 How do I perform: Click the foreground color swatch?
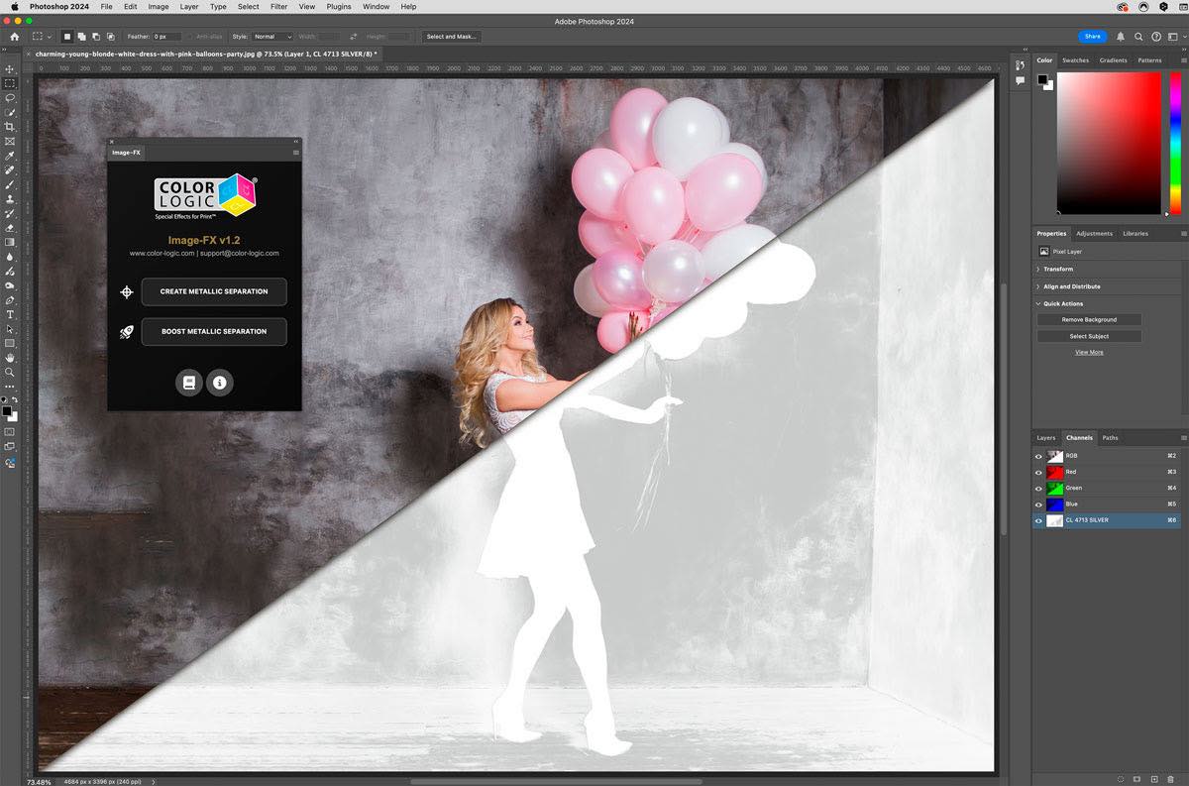pyautogui.click(x=9, y=410)
